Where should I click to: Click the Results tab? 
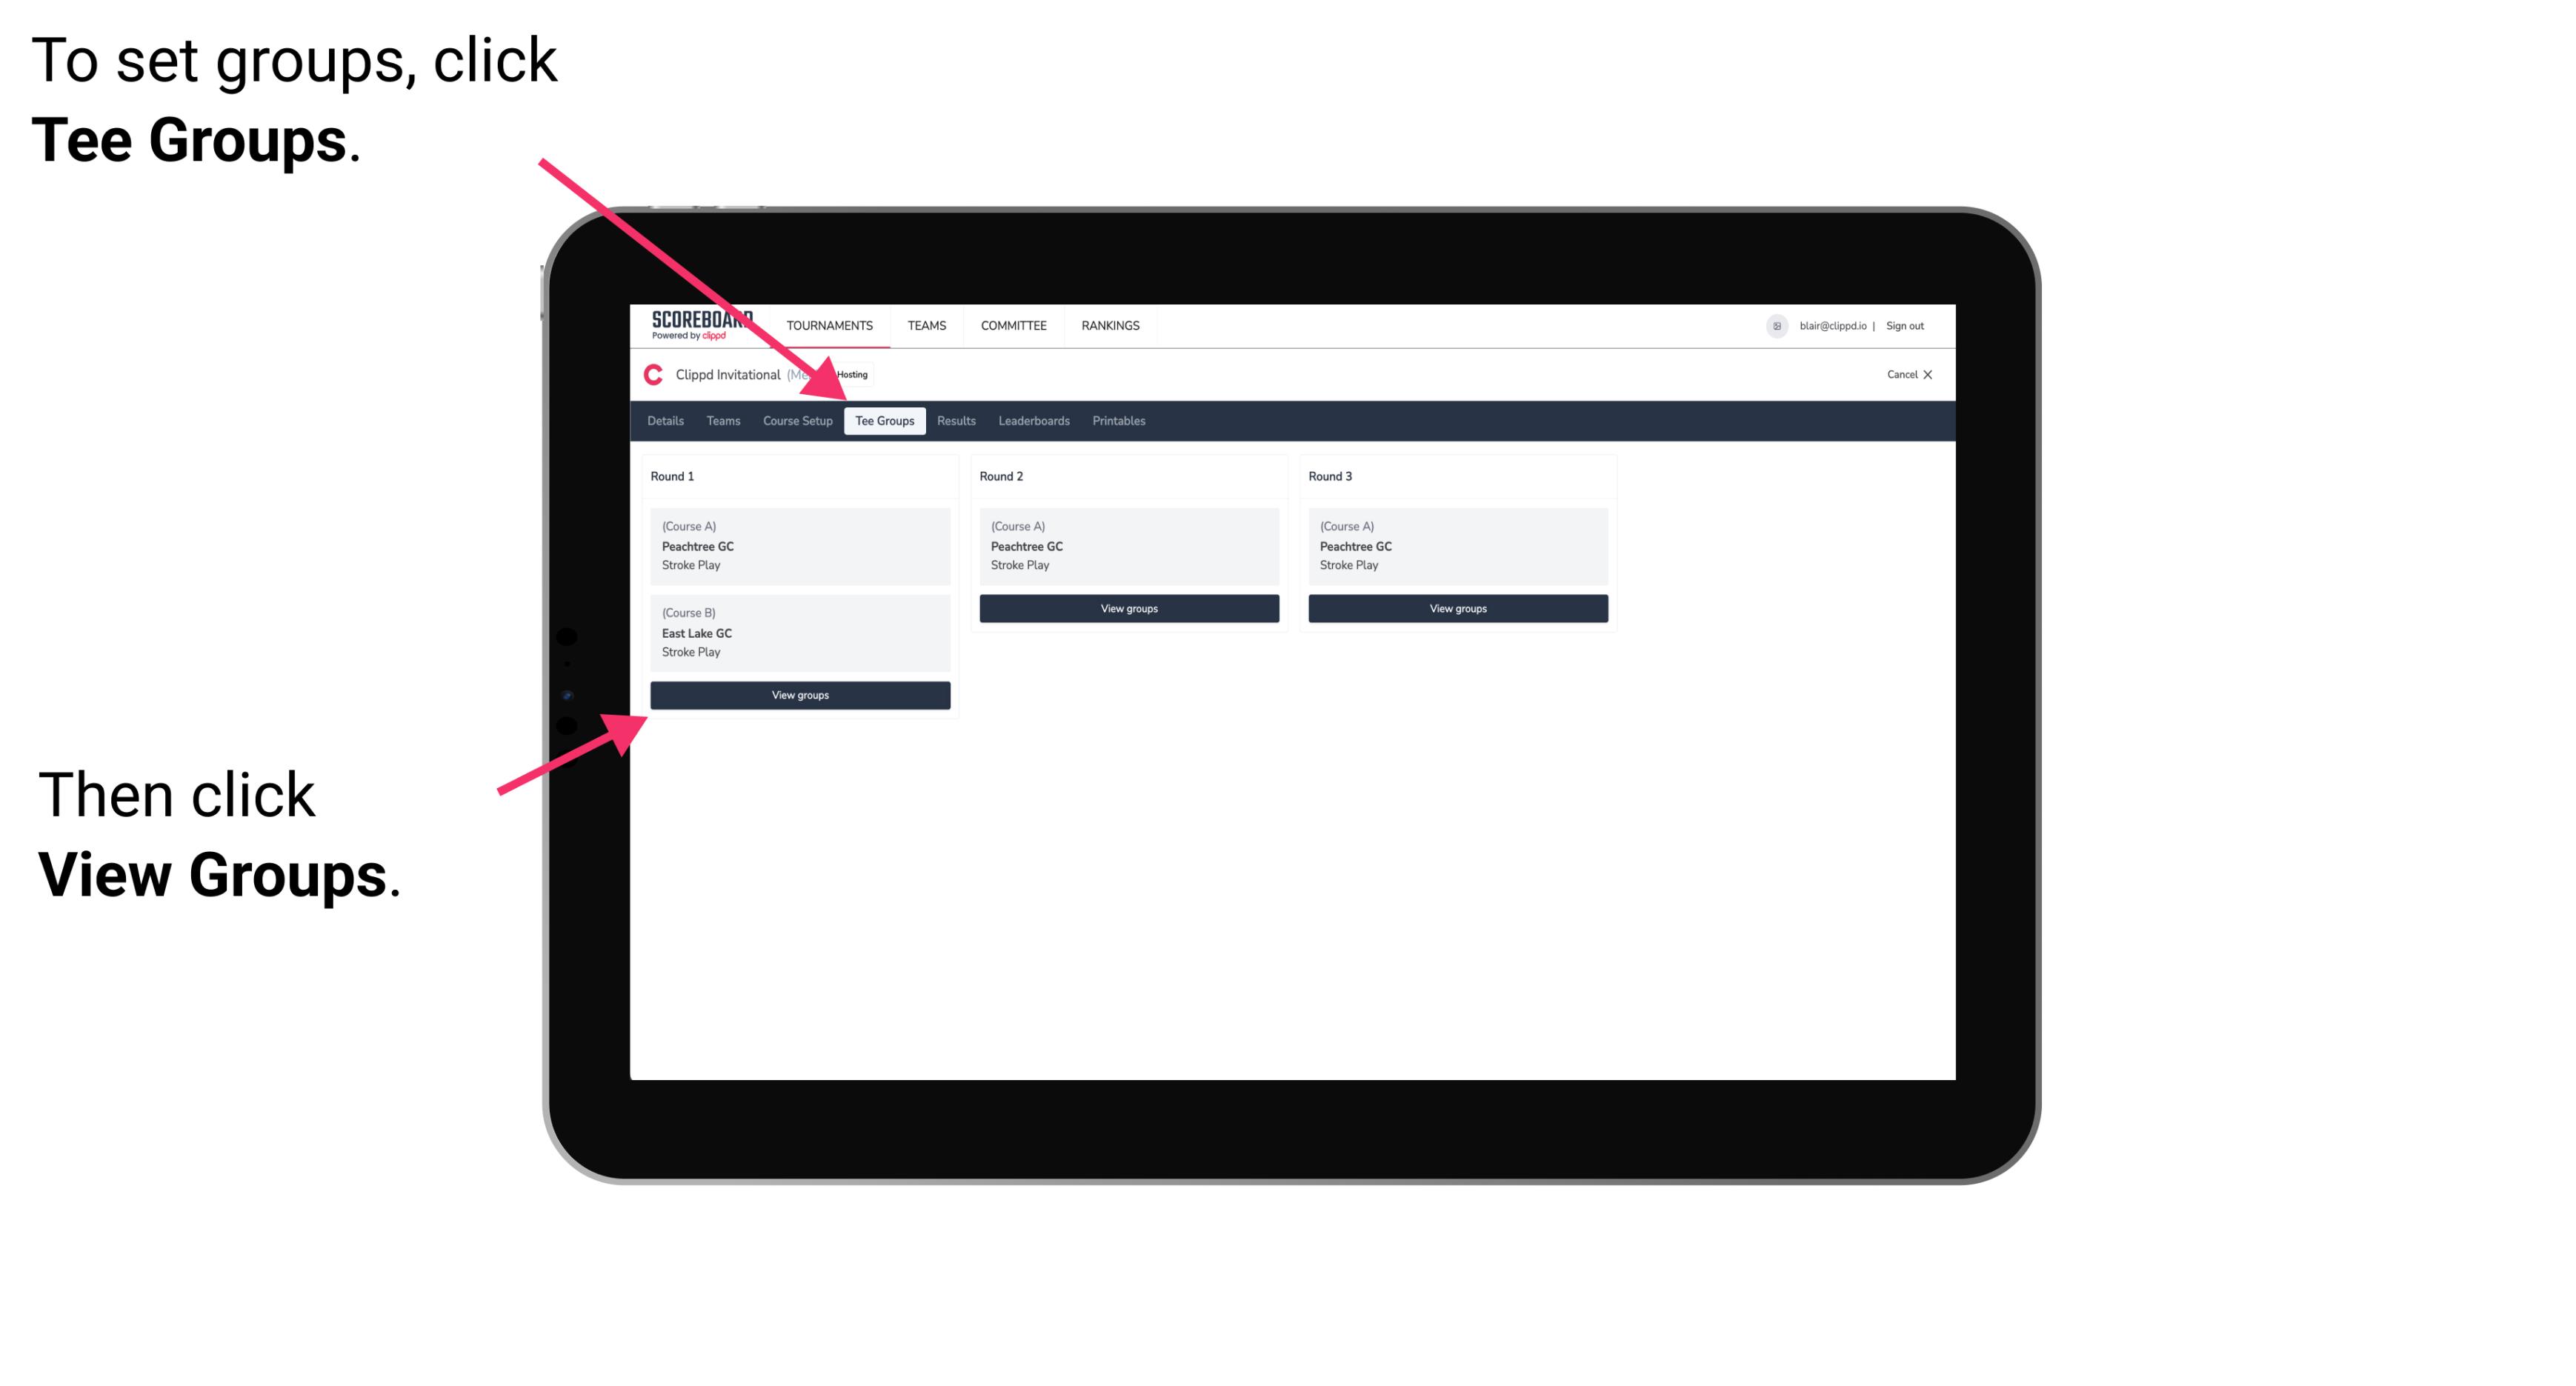pos(953,422)
